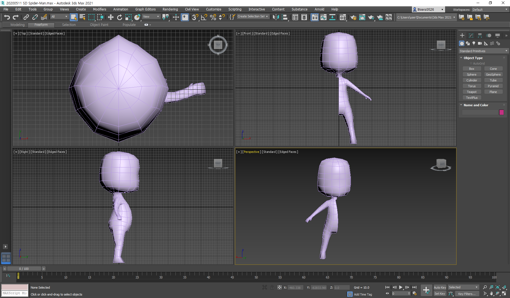Switch to the Hierarchy panel tab icon

click(x=480, y=36)
